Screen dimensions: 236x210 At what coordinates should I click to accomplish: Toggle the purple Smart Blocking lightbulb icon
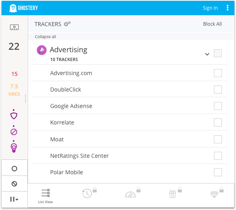click(x=14, y=148)
